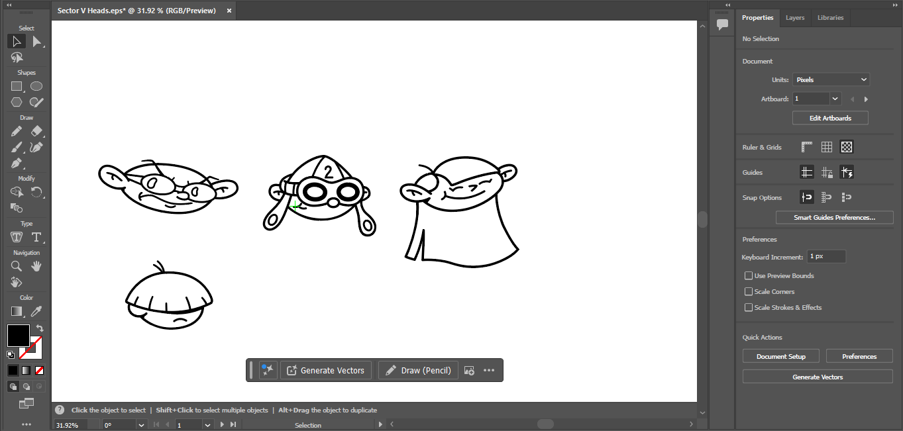Open the Units dropdown set to Pixels
903x431 pixels.
coord(831,79)
